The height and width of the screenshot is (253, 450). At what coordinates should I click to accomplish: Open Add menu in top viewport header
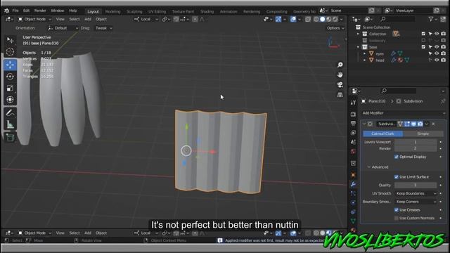(88, 19)
